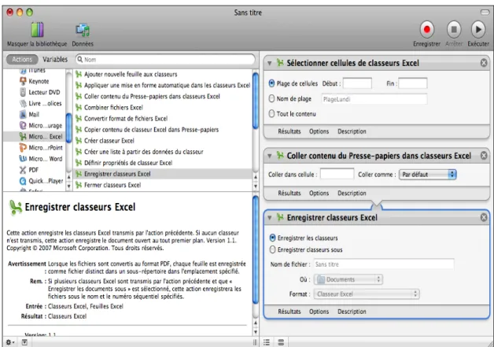494x347 pixels.
Task: Open the gear action menu at bottom left
Action: (x=10, y=342)
